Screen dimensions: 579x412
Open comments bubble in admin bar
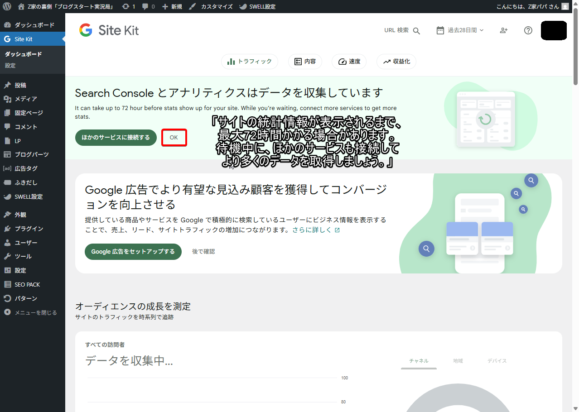click(148, 6)
